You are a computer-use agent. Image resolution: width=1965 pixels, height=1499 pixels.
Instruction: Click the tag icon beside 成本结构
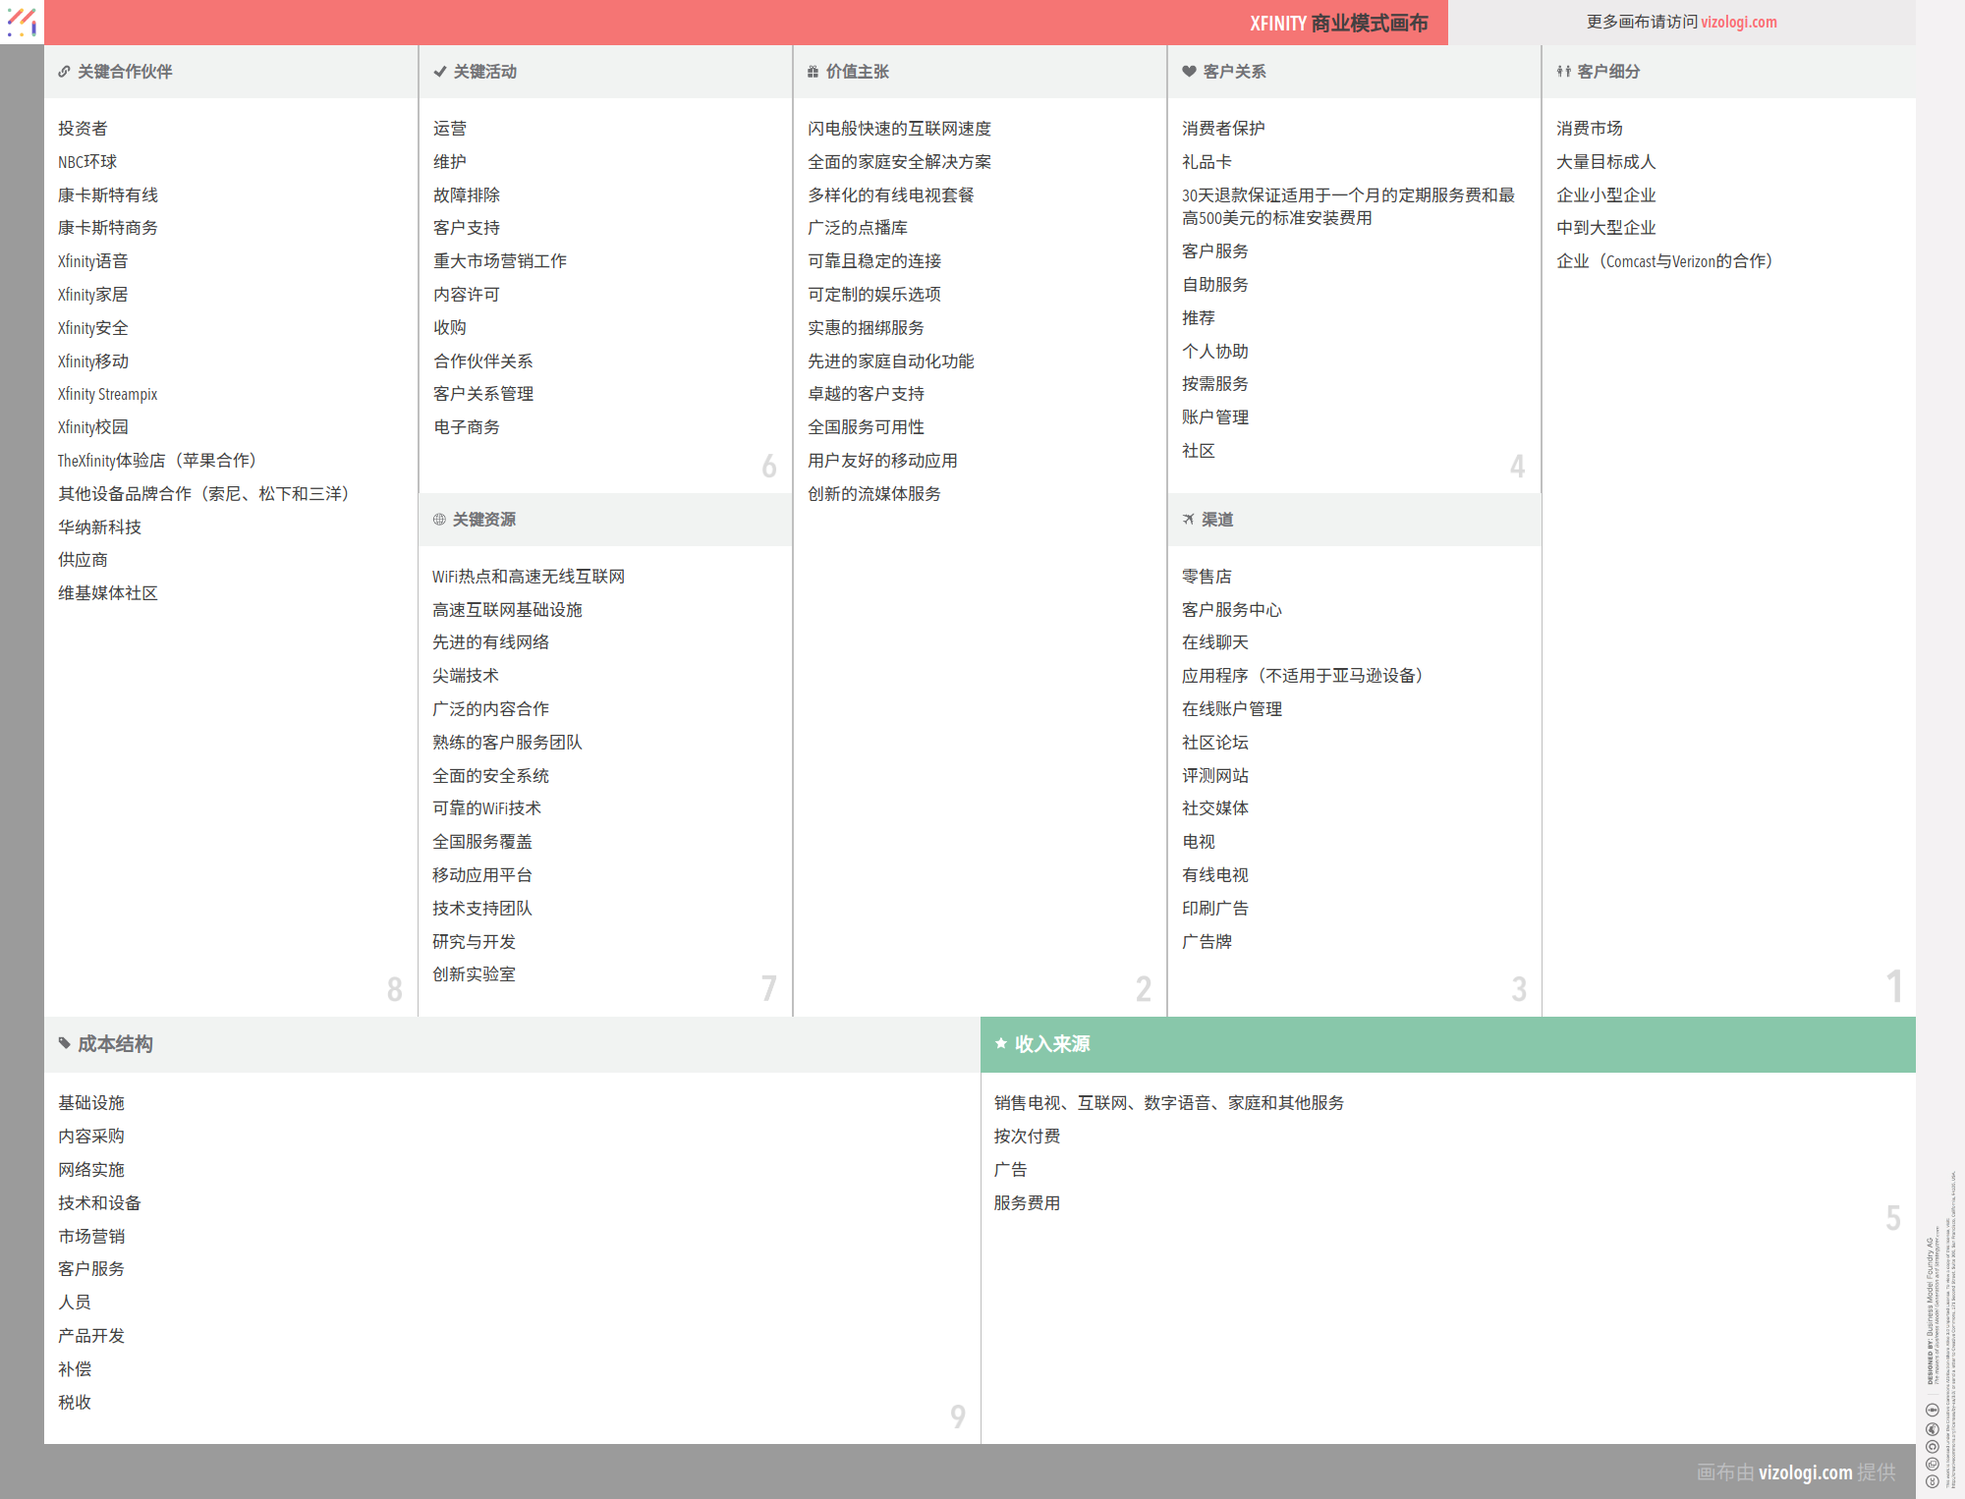(x=64, y=1043)
